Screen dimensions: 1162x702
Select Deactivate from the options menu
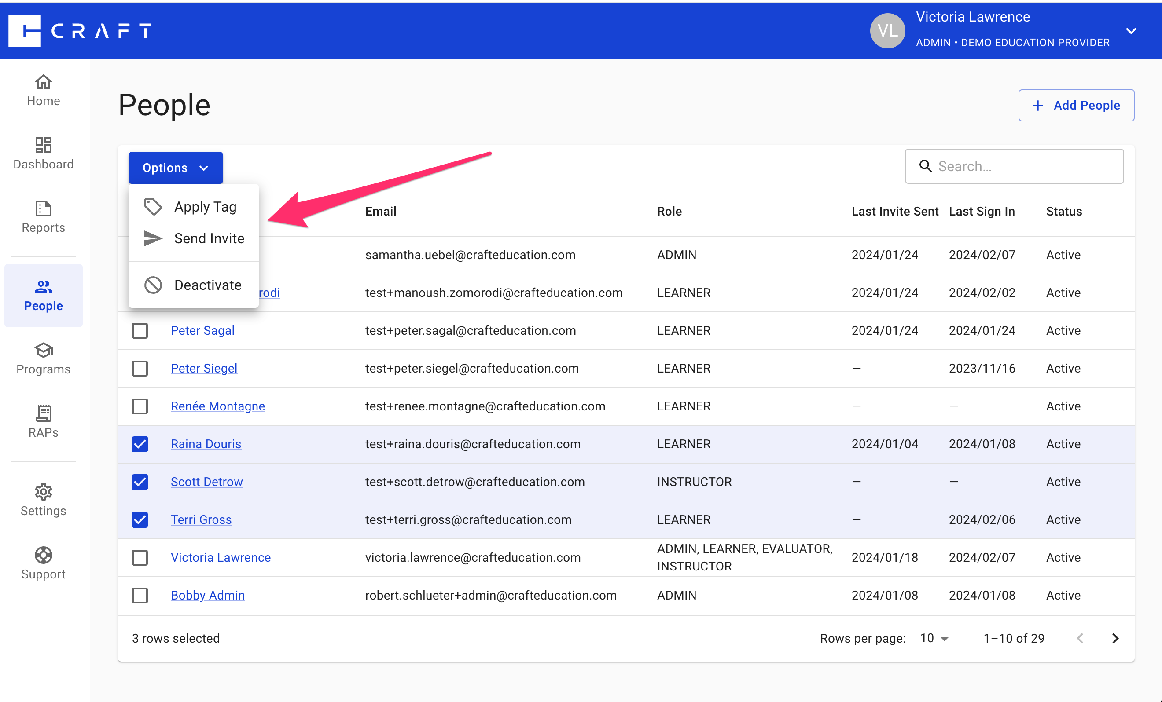point(207,285)
